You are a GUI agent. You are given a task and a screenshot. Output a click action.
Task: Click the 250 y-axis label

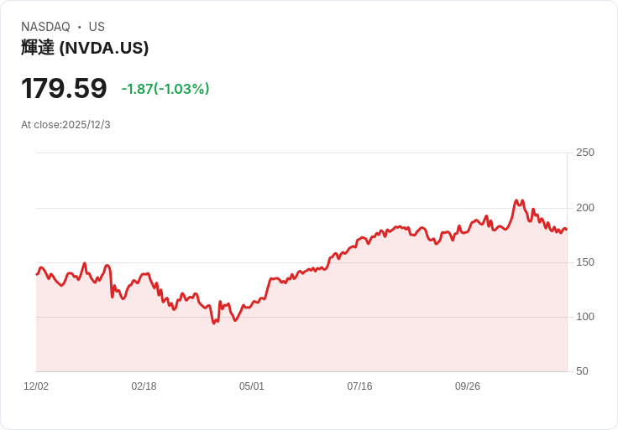[585, 153]
